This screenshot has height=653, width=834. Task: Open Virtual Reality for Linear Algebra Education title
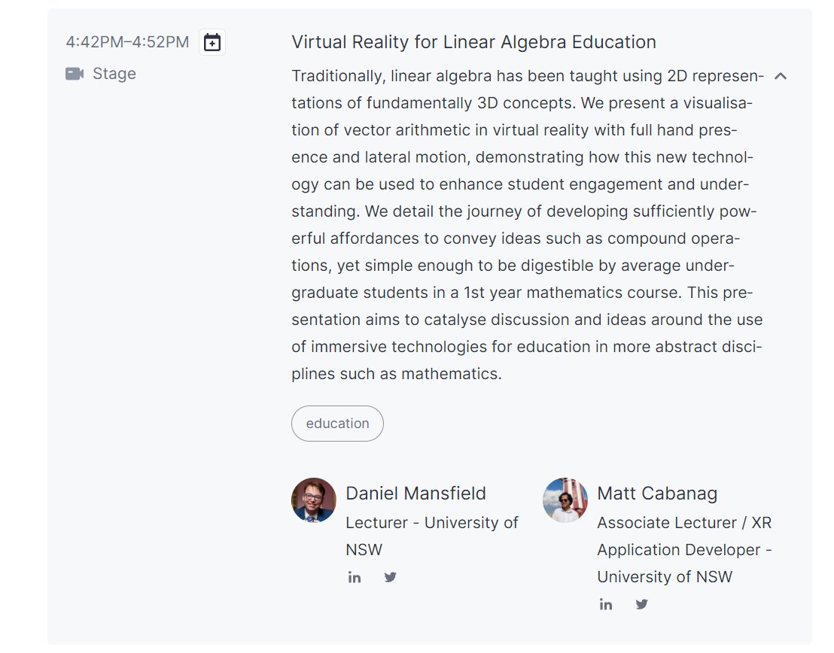(x=473, y=42)
